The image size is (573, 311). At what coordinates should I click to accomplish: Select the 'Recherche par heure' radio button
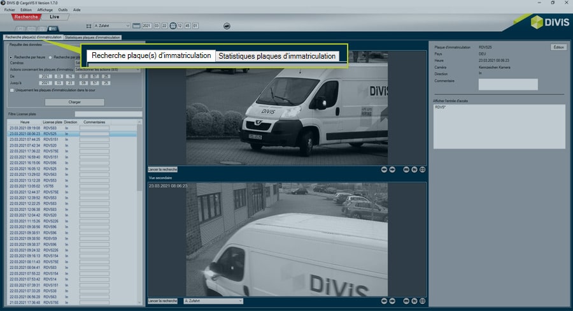point(11,57)
